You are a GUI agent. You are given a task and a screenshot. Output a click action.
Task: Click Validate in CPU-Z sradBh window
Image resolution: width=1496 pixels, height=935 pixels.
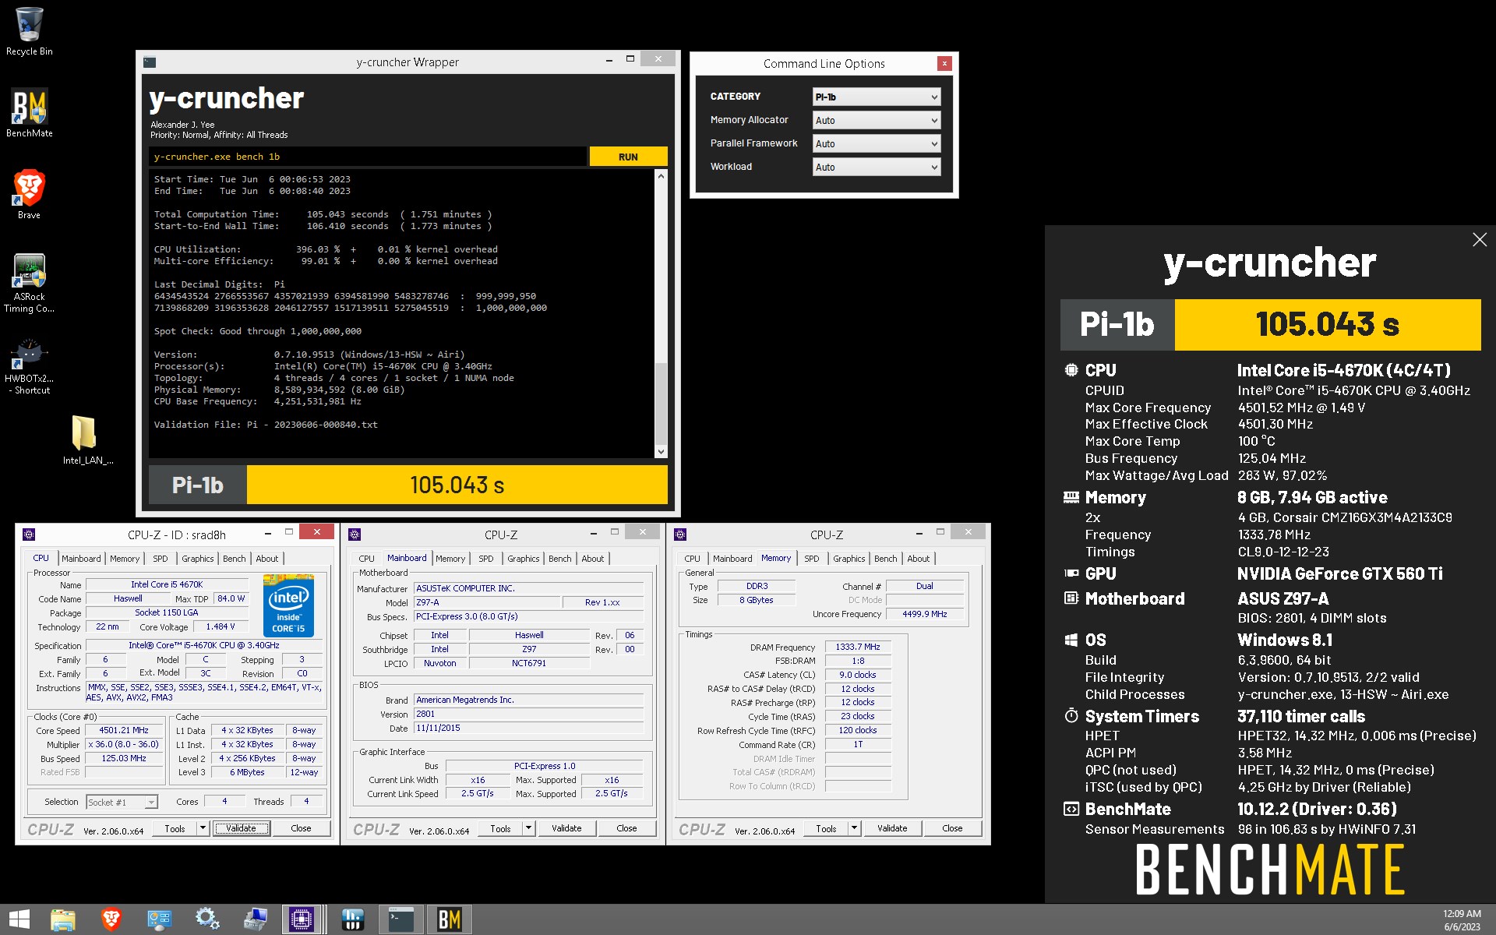tap(242, 828)
